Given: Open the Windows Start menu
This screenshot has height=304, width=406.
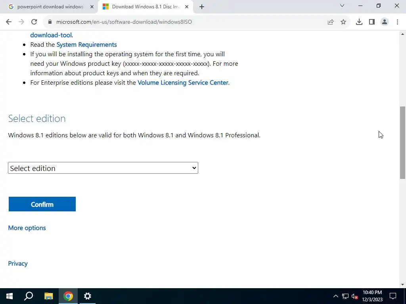Looking at the screenshot, I should coord(10,296).
